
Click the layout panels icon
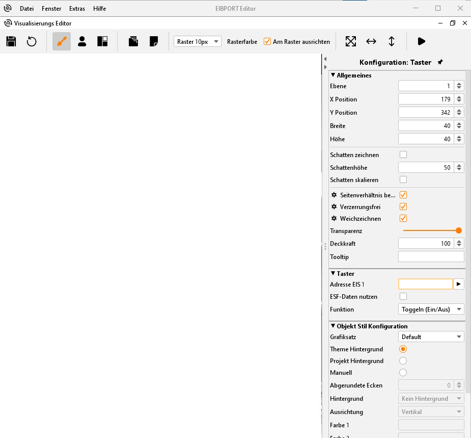(102, 41)
